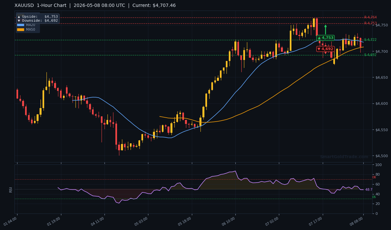The height and width of the screenshot is (230, 391).
Task: Click the red '▼ 4,692' target badge
Action: coord(325,49)
